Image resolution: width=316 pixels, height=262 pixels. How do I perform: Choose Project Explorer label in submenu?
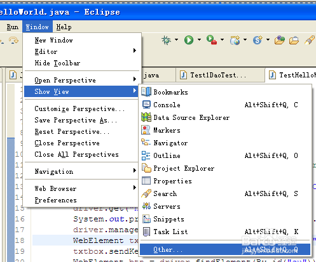(184, 169)
